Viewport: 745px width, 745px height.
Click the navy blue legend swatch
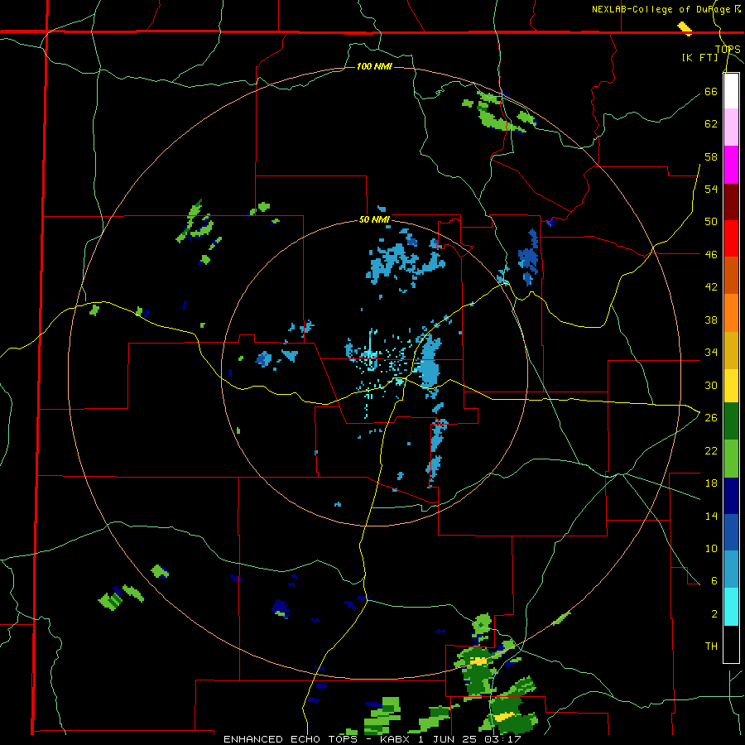click(x=731, y=496)
